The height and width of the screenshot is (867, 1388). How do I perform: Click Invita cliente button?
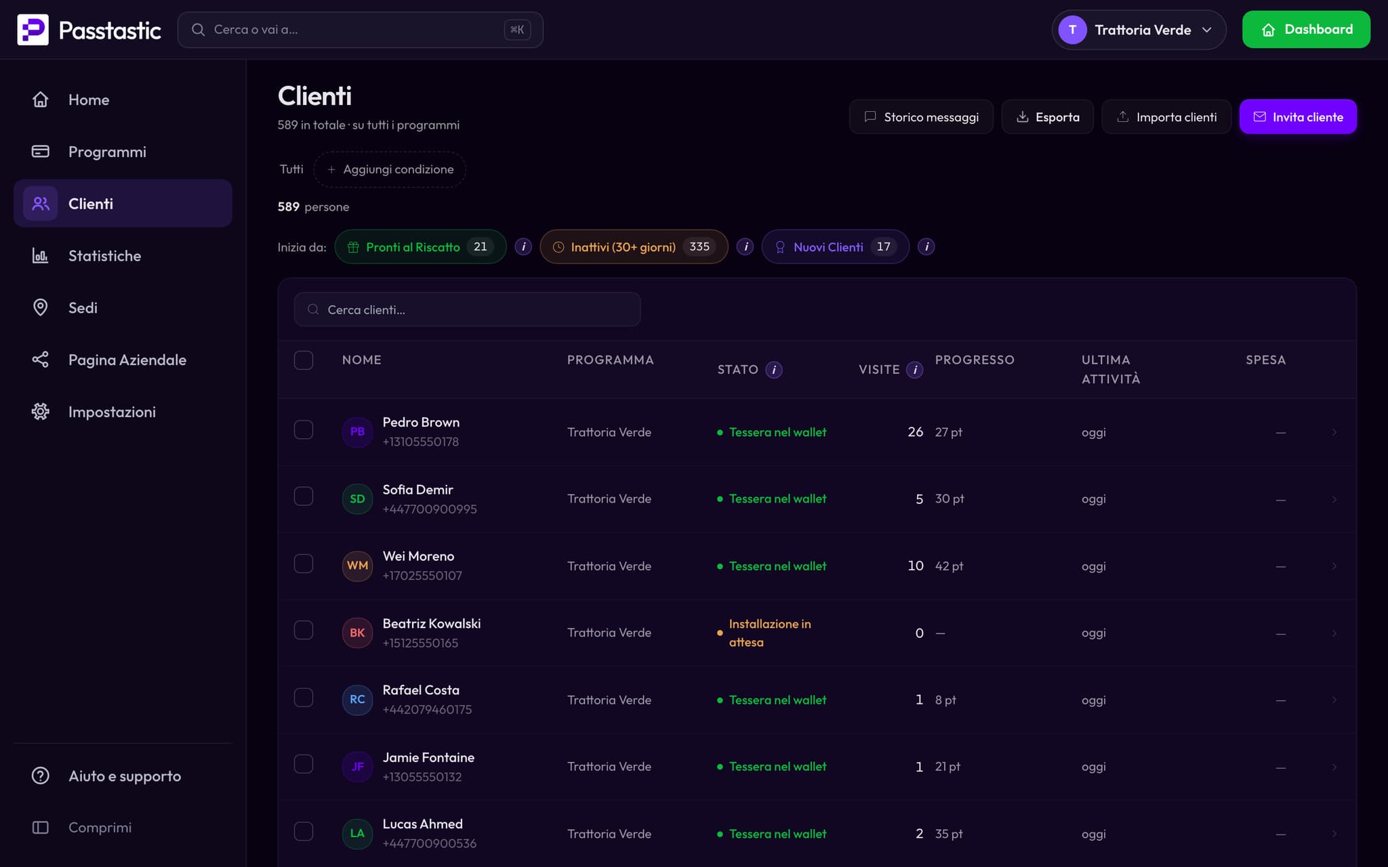[1298, 117]
